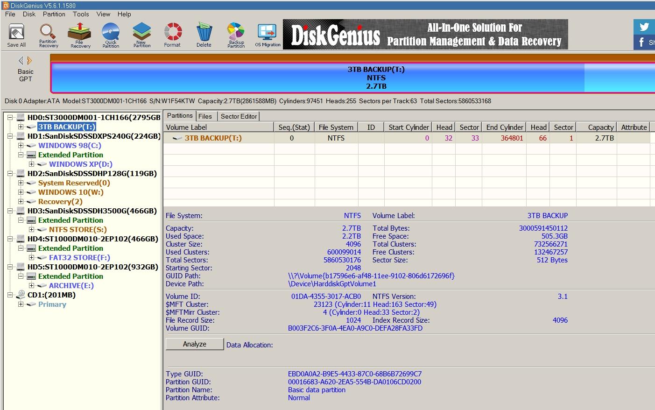
Task: Click the Start Cylinder column header
Action: pos(408,127)
